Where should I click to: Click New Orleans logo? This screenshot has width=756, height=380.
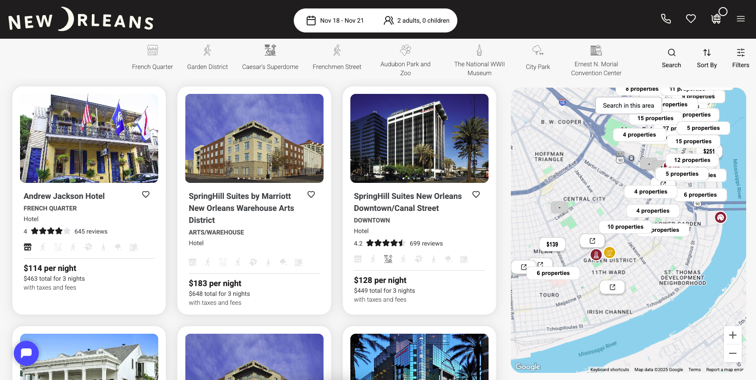tap(81, 19)
